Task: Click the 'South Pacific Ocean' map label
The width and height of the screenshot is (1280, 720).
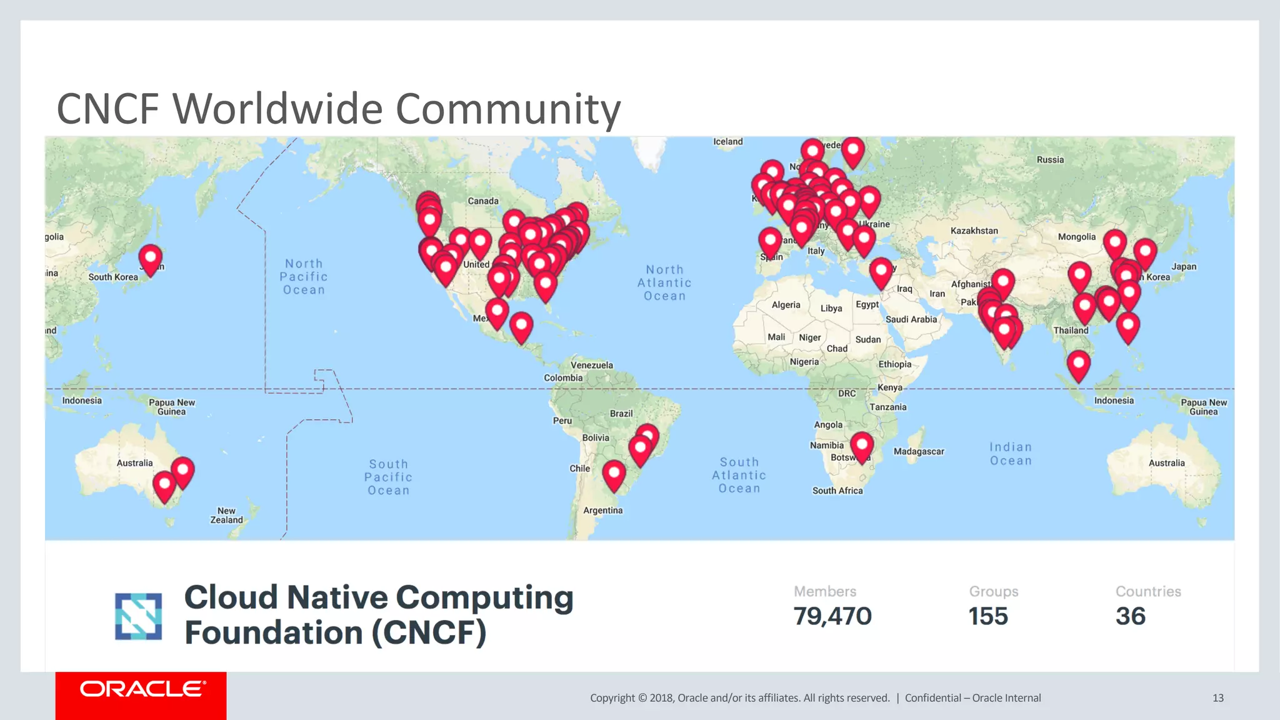Action: pos(388,477)
